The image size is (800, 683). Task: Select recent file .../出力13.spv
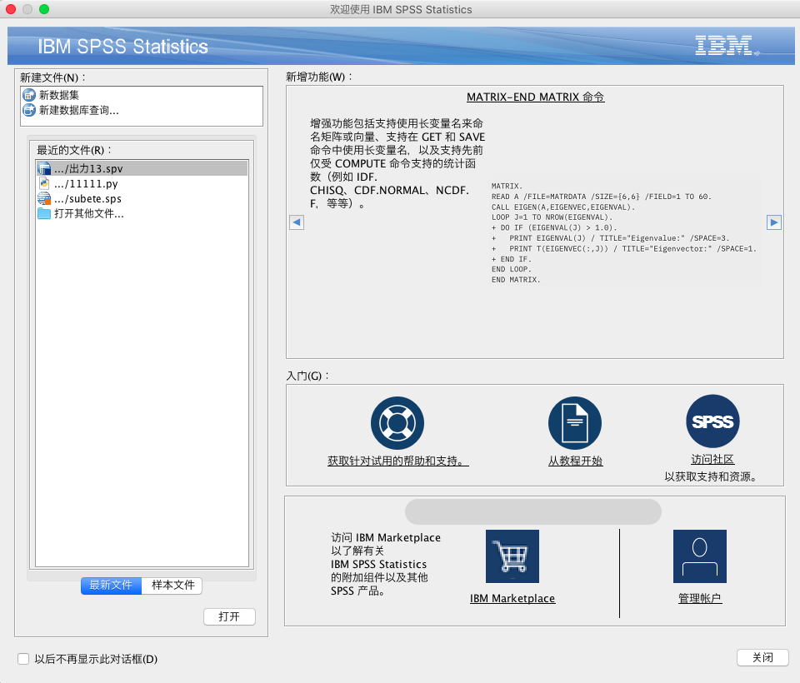click(x=142, y=168)
